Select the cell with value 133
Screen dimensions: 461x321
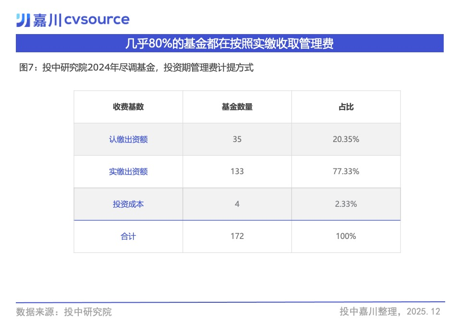[237, 172]
